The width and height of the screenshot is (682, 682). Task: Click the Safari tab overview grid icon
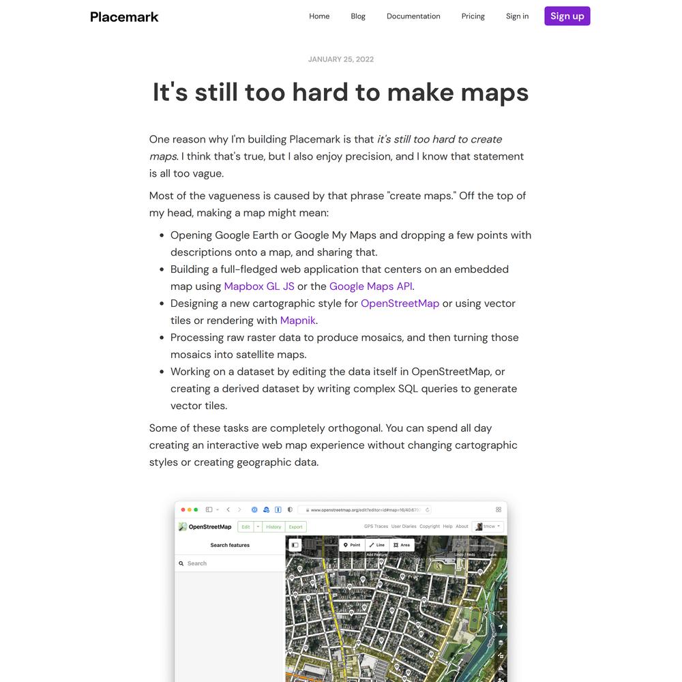click(499, 509)
